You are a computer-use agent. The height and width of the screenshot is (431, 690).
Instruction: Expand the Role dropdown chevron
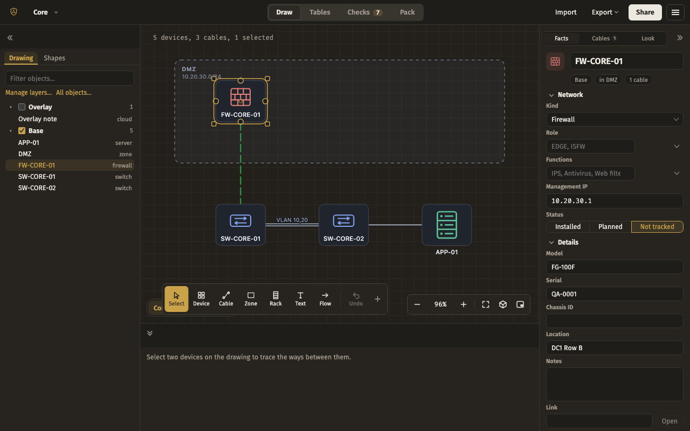(x=677, y=147)
